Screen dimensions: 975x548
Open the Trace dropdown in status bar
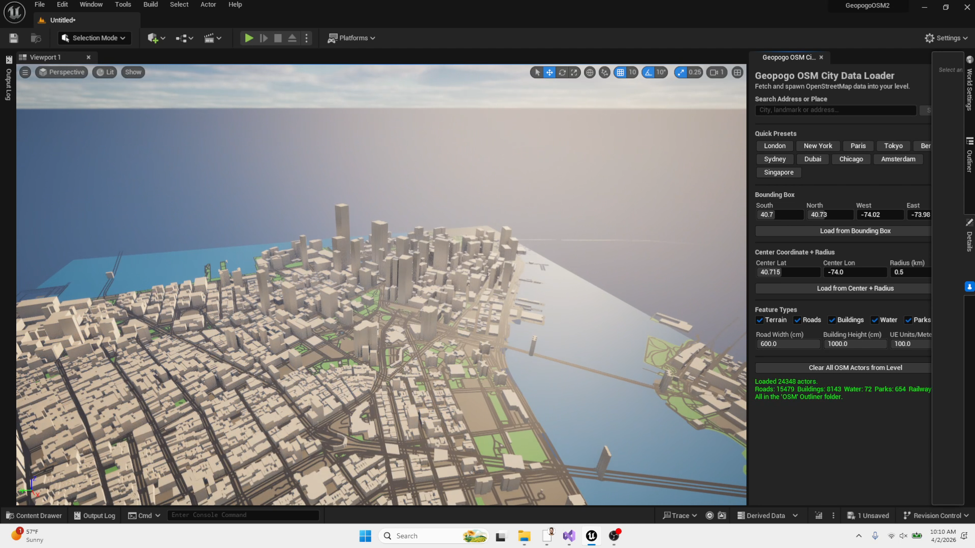[680, 516]
